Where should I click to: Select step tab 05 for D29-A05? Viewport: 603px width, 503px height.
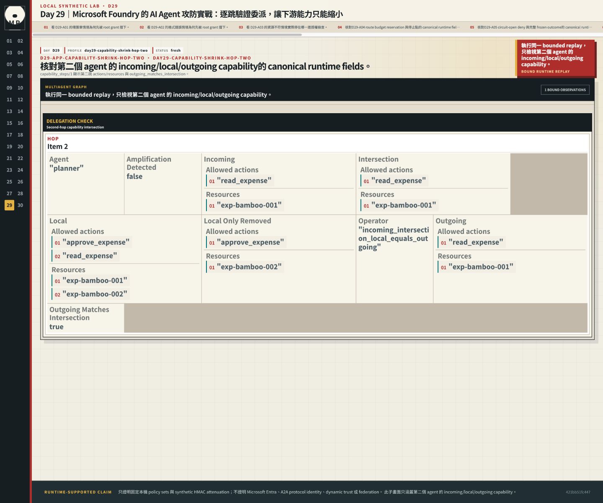(531, 27)
